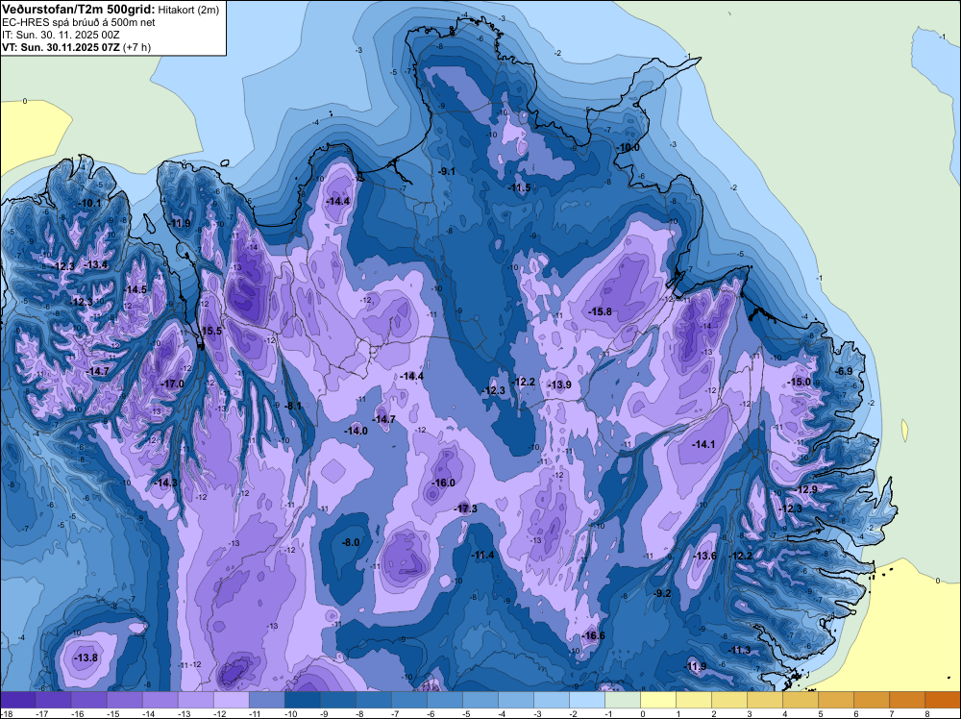Click the -15.0 temperature label
Image resolution: width=961 pixels, height=719 pixels.
point(800,382)
